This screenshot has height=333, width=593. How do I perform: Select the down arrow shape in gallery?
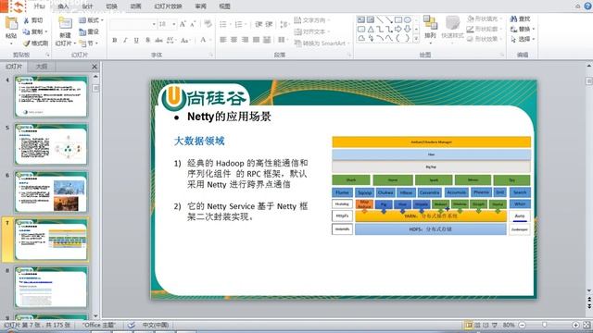click(408, 29)
